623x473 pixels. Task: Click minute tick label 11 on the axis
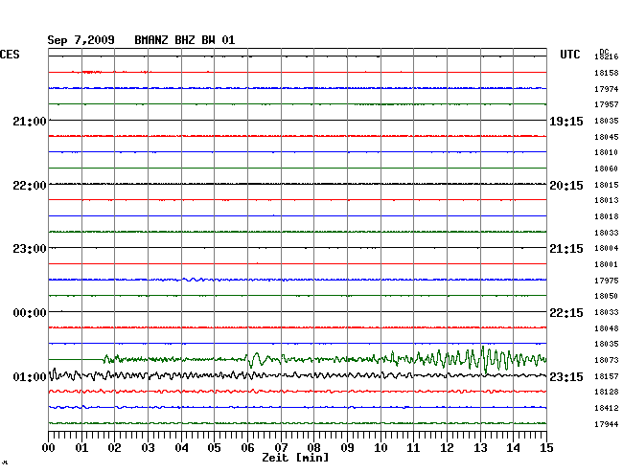click(413, 448)
